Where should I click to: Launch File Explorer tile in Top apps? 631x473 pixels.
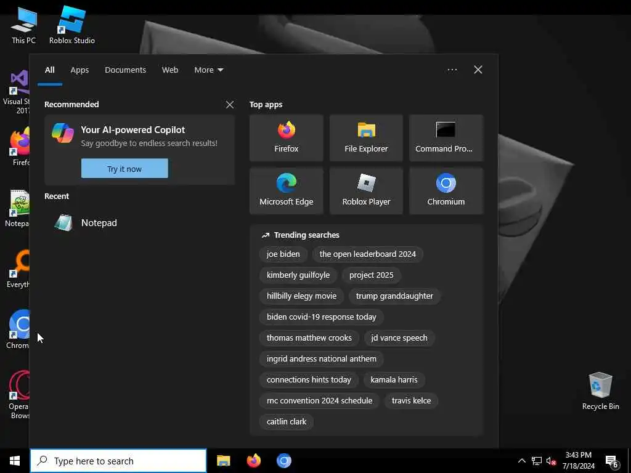(x=366, y=138)
